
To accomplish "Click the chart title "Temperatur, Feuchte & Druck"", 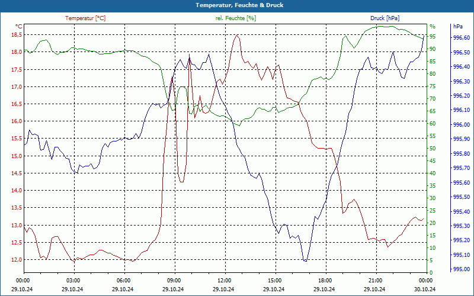I will click(239, 5).
